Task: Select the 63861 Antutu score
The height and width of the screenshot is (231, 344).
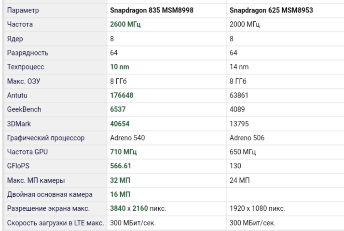Action: tap(239, 95)
